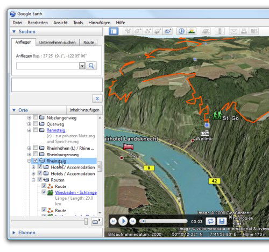
Task: Print the current view
Action: coord(244,31)
